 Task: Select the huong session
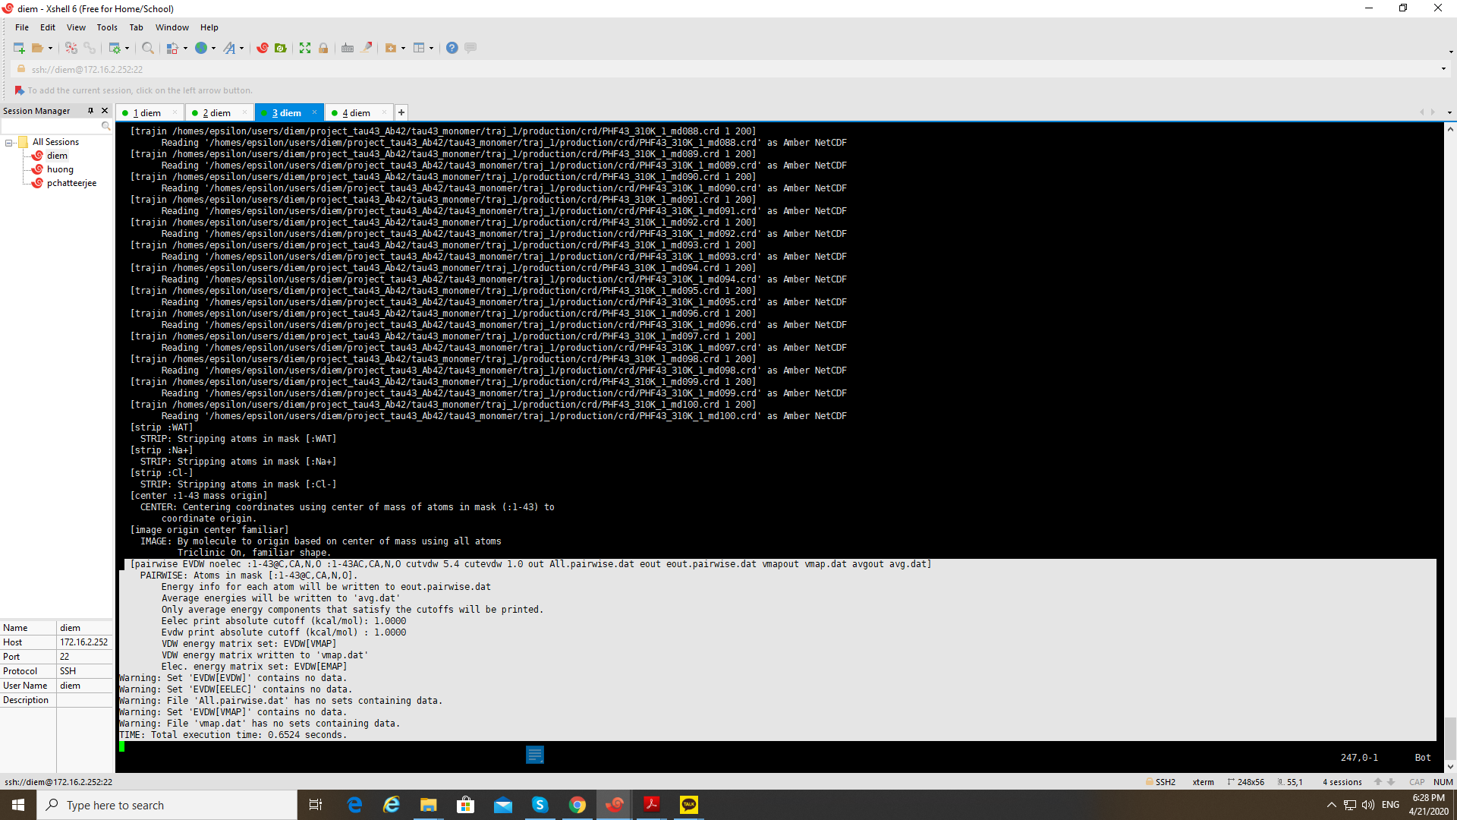[x=60, y=169]
